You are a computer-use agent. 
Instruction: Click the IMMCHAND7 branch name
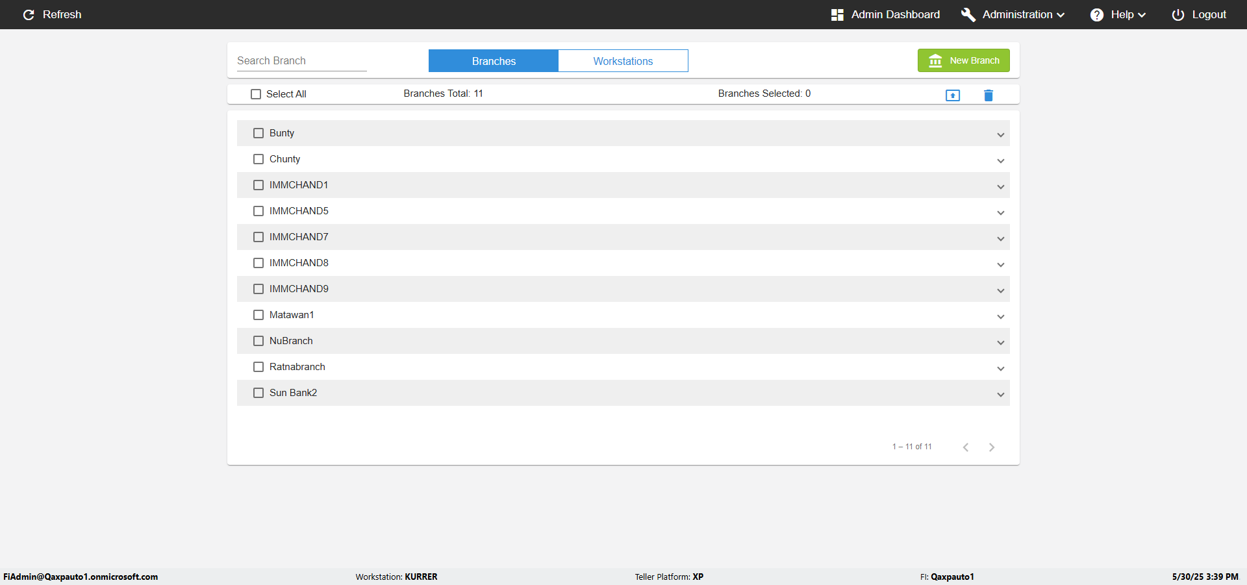299,237
